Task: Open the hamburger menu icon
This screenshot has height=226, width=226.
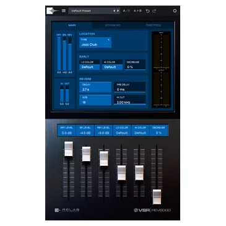Action: [64, 11]
